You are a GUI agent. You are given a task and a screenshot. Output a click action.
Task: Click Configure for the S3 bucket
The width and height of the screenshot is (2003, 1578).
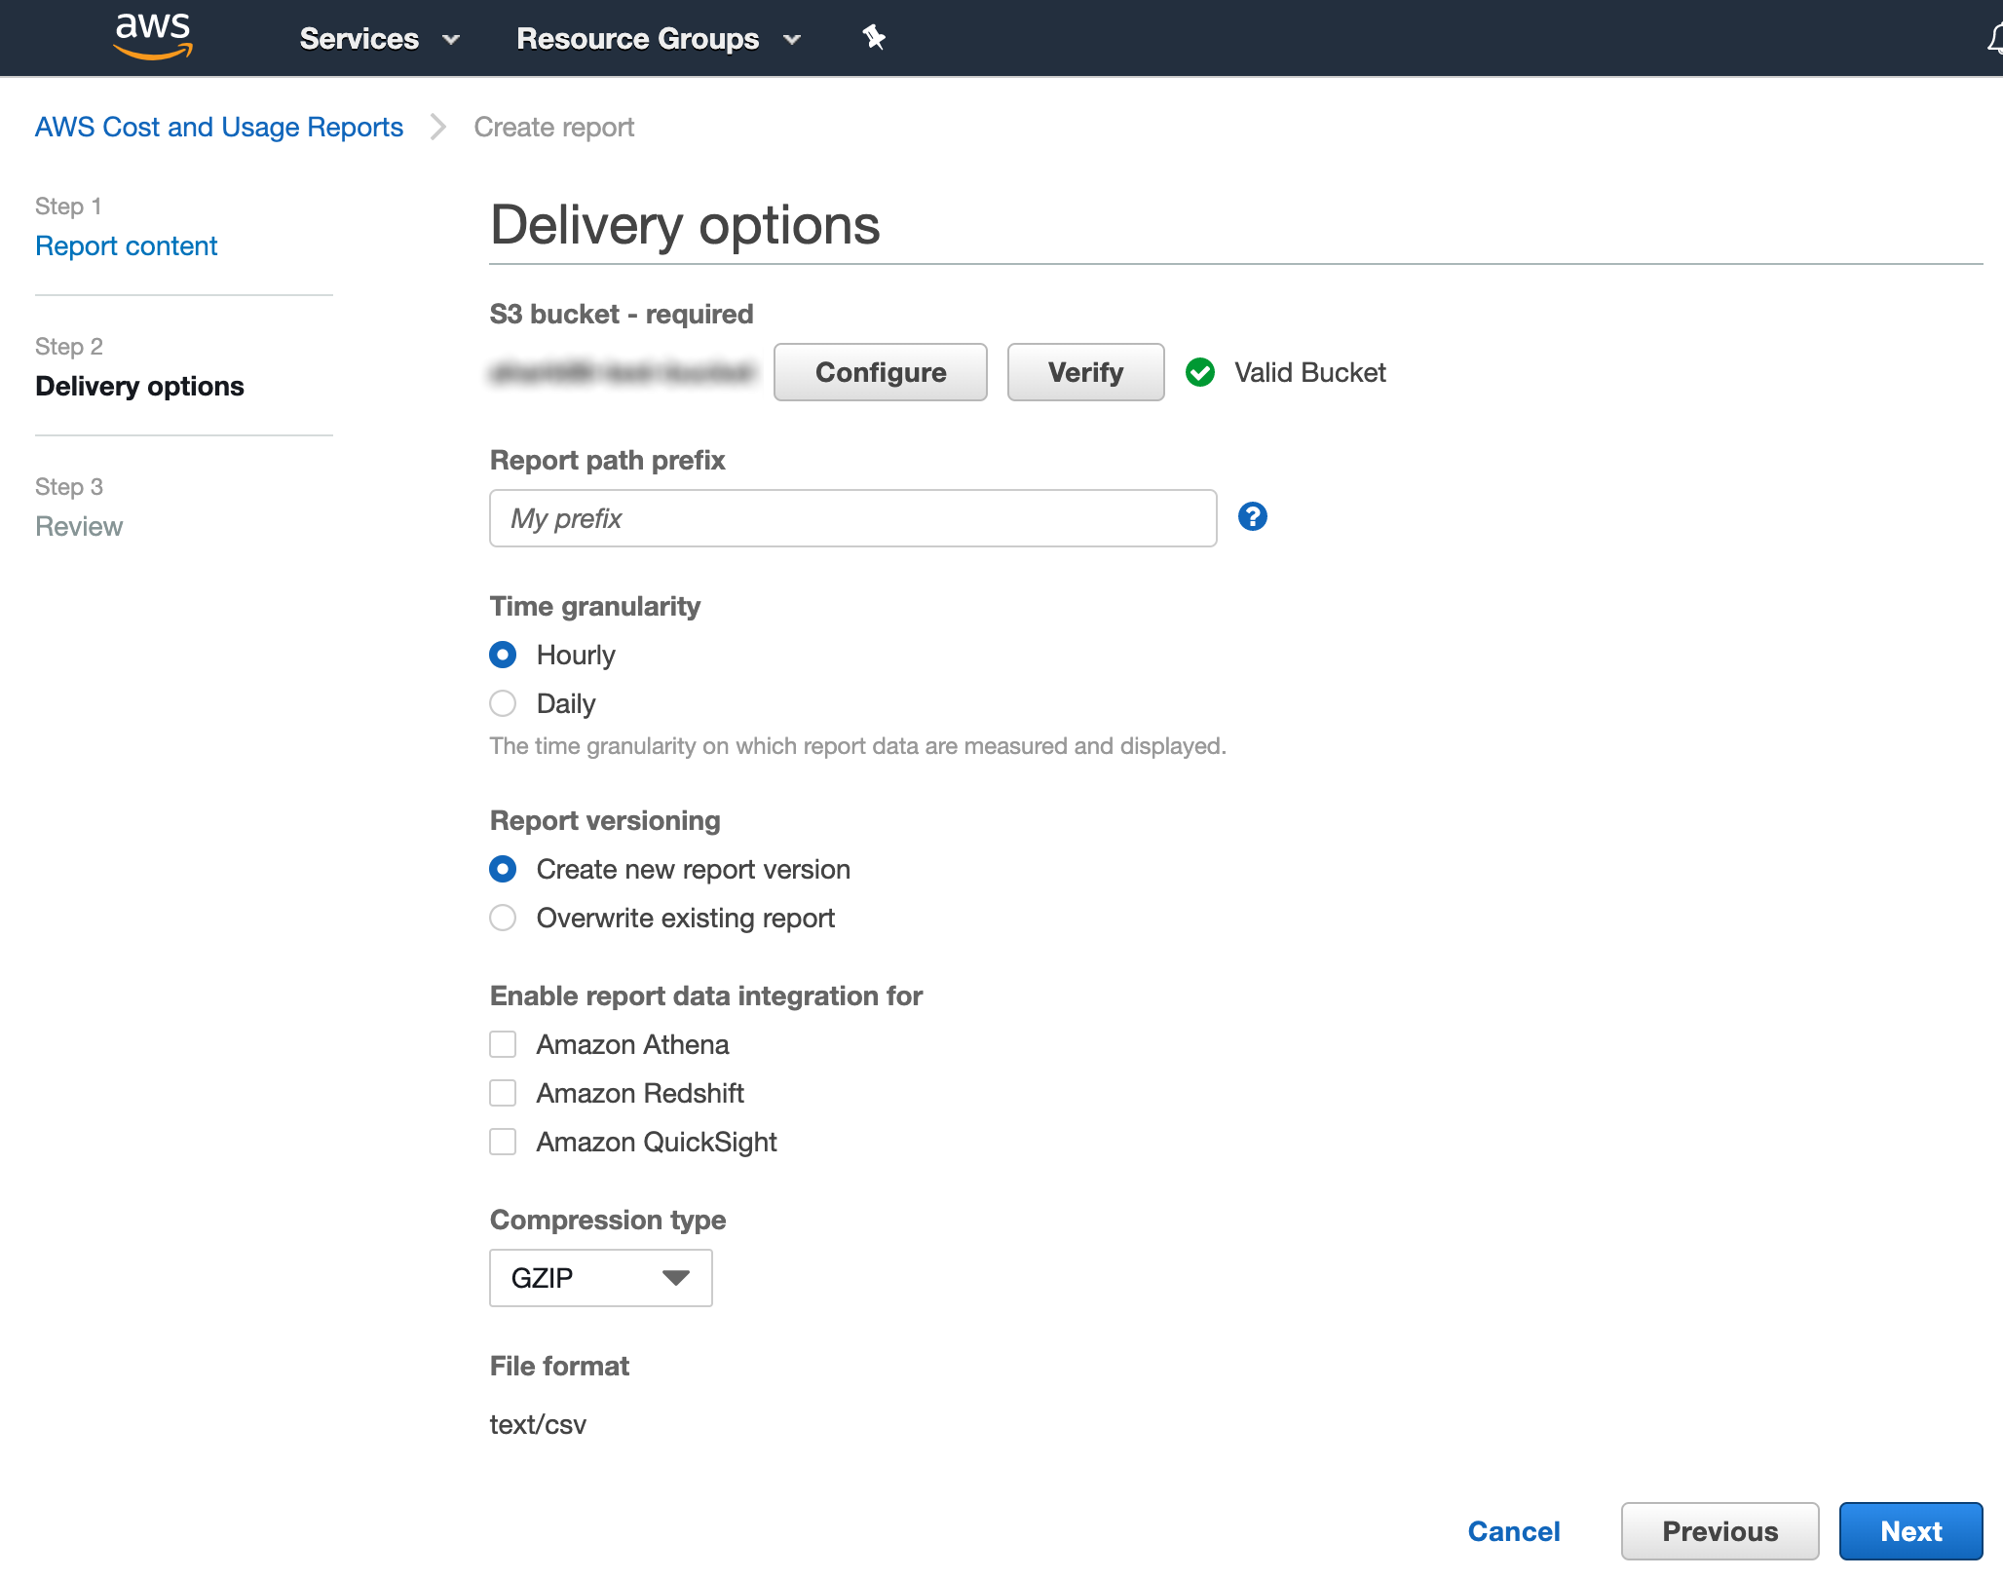(x=880, y=372)
